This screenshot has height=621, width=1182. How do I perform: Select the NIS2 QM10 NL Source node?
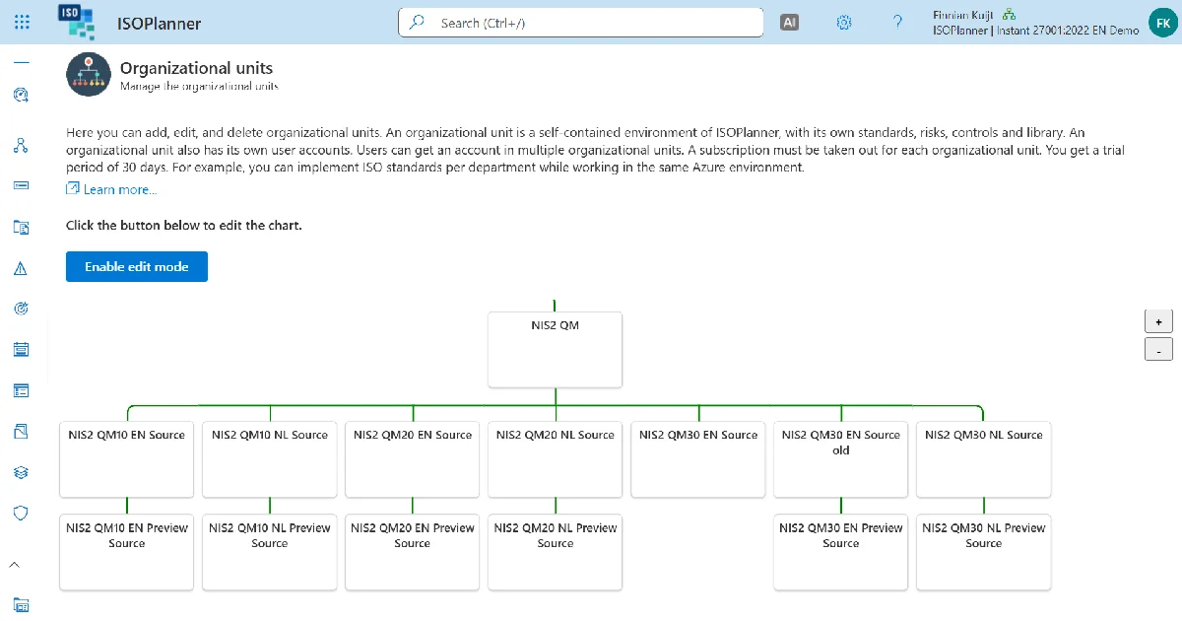pyautogui.click(x=270, y=459)
